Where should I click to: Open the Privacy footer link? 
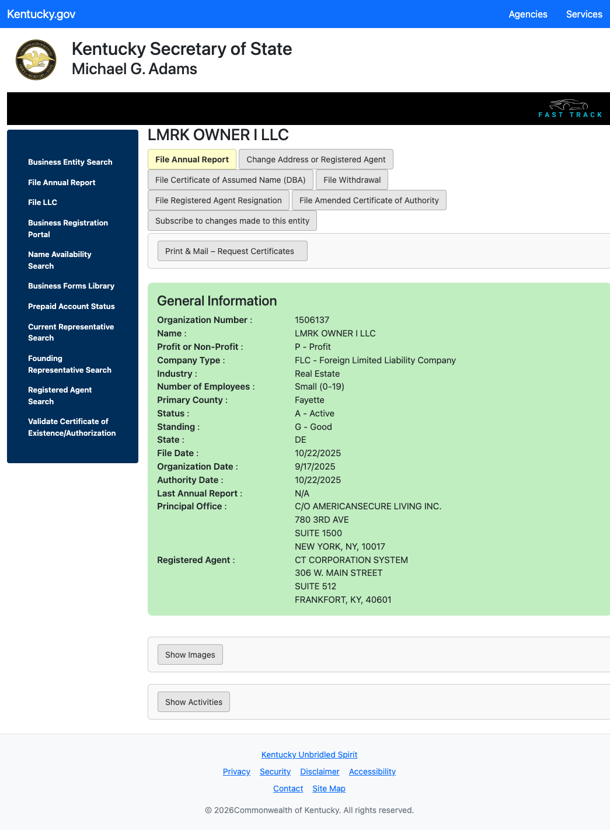click(236, 772)
